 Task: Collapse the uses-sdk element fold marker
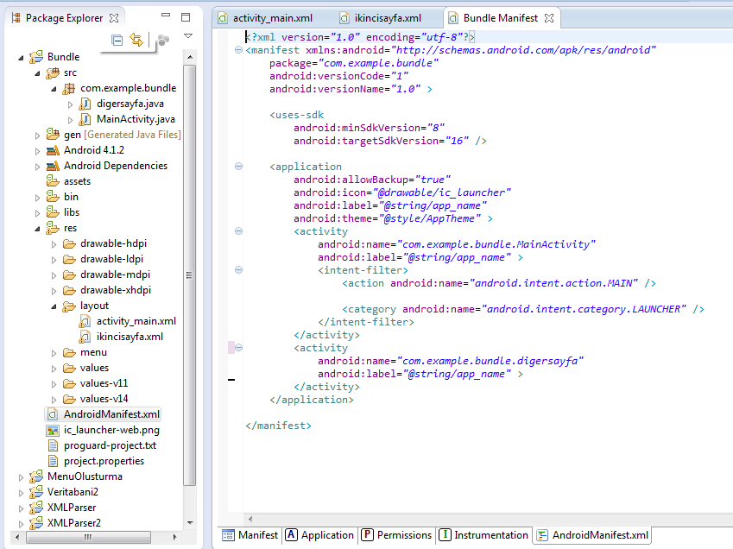(238, 115)
